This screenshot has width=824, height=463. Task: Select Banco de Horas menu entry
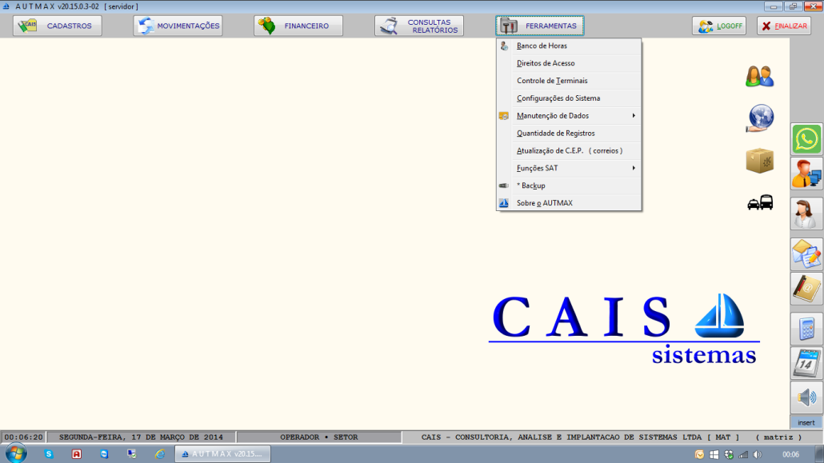(569, 46)
